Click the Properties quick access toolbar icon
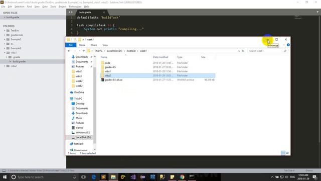Screen dimensions: 321x181 (75, 40)
